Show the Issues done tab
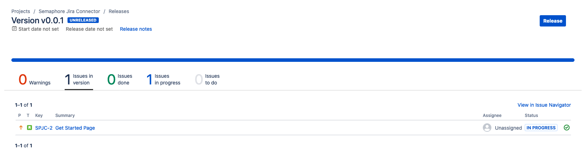 [120, 79]
